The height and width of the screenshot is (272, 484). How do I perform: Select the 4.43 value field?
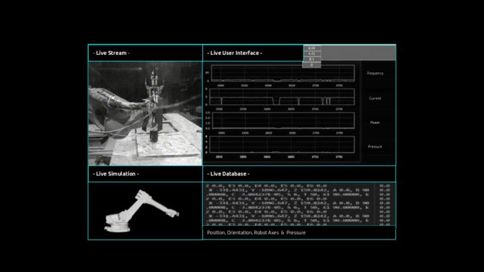pyautogui.click(x=312, y=54)
